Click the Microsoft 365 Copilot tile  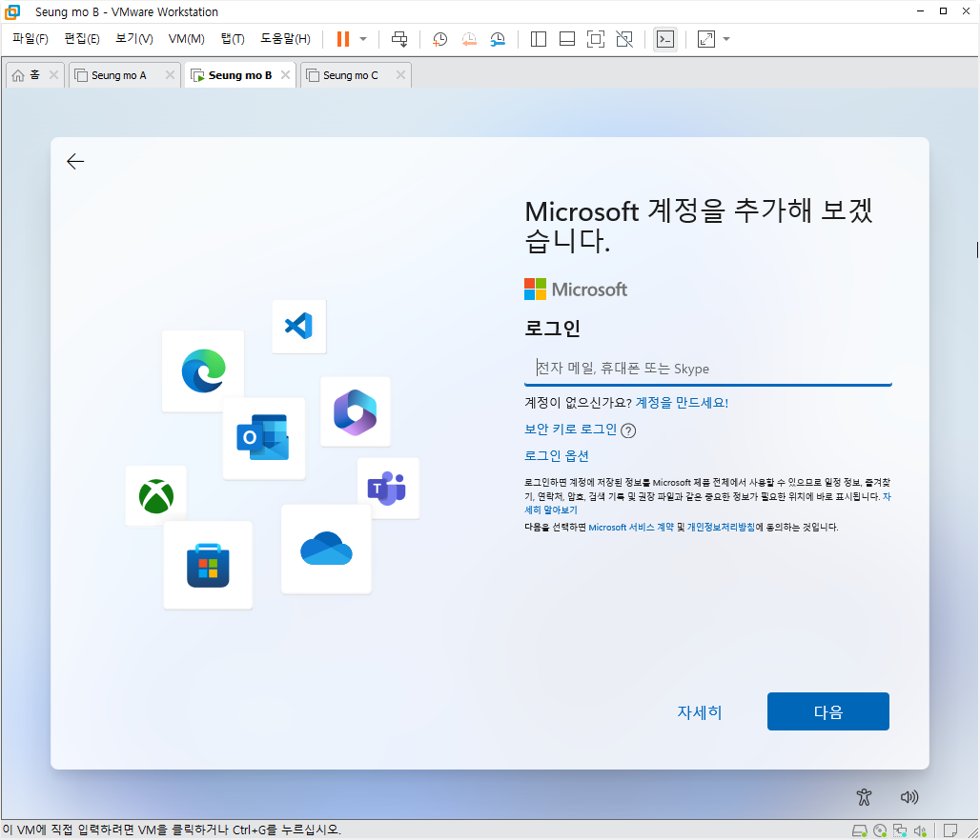click(355, 410)
